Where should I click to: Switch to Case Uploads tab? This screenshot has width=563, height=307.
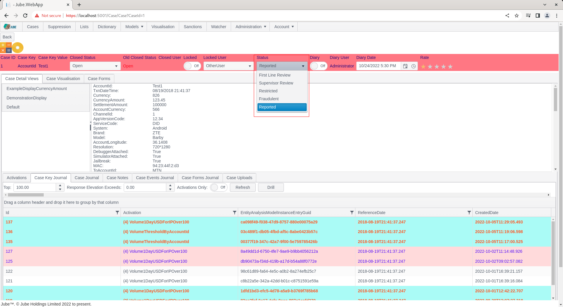[239, 178]
